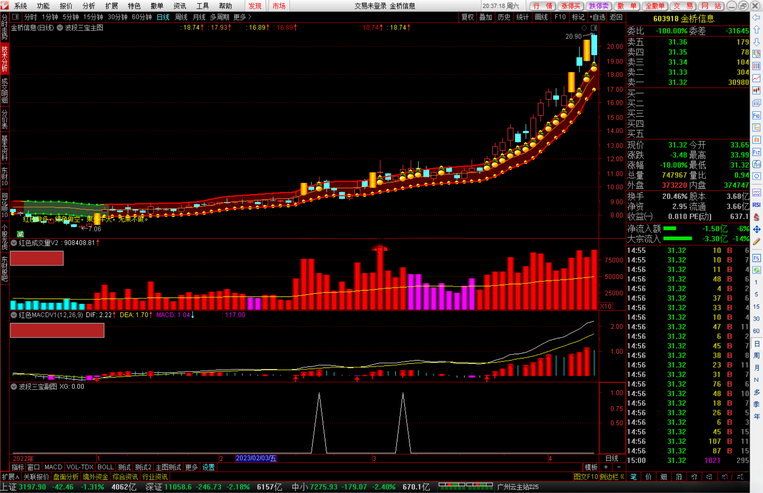The image size is (763, 493).
Task: Open the RSI indicator icon
Action: 756,205
